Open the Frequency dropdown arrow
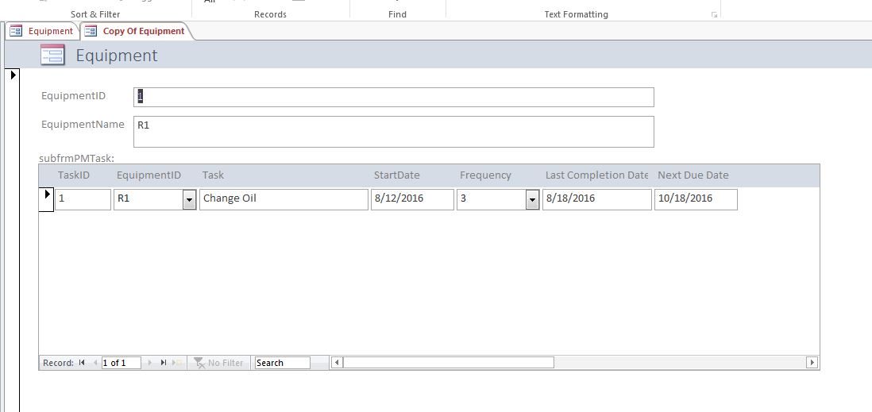The height and width of the screenshot is (412, 872). click(532, 199)
